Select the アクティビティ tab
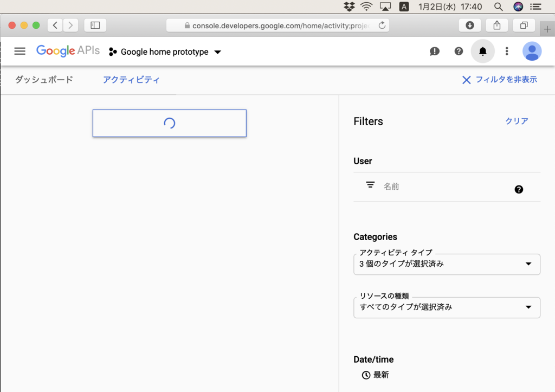The width and height of the screenshot is (555, 392). click(x=131, y=79)
